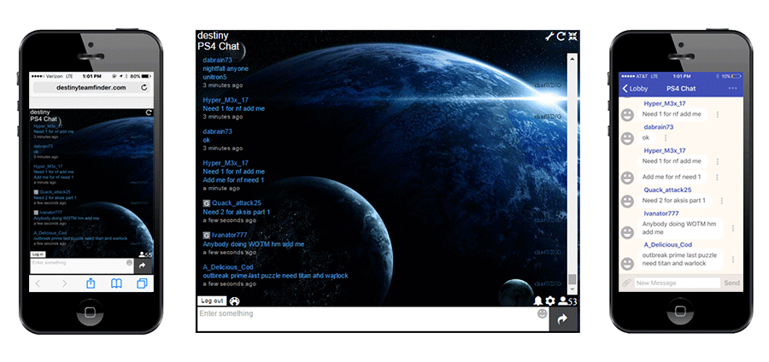
Task: Click the desktop scrollbar up arrow
Action: point(572,57)
